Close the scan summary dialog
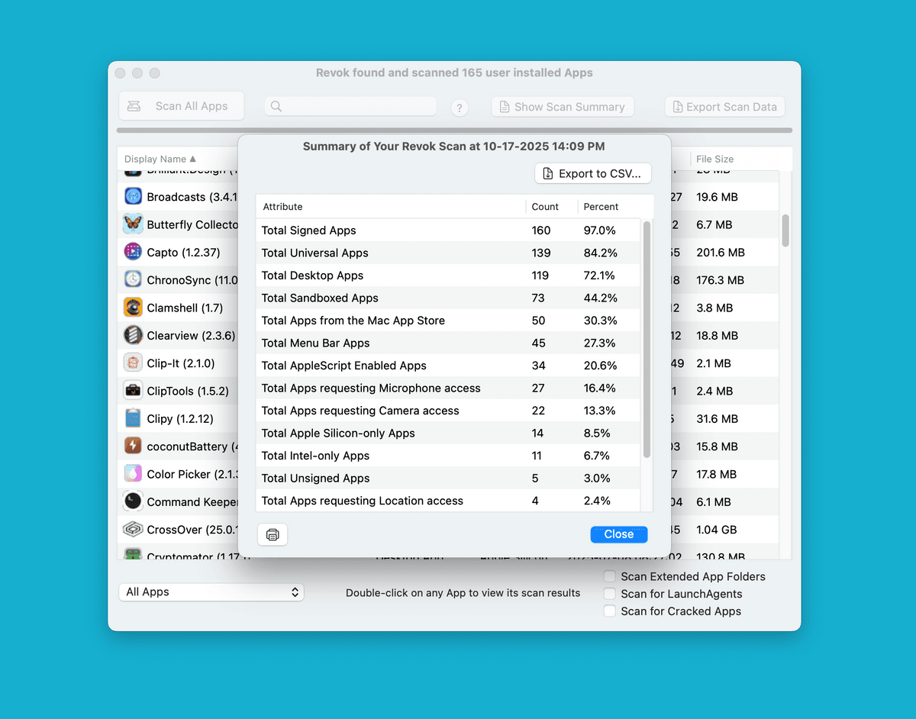Viewport: 916px width, 719px height. [618, 534]
